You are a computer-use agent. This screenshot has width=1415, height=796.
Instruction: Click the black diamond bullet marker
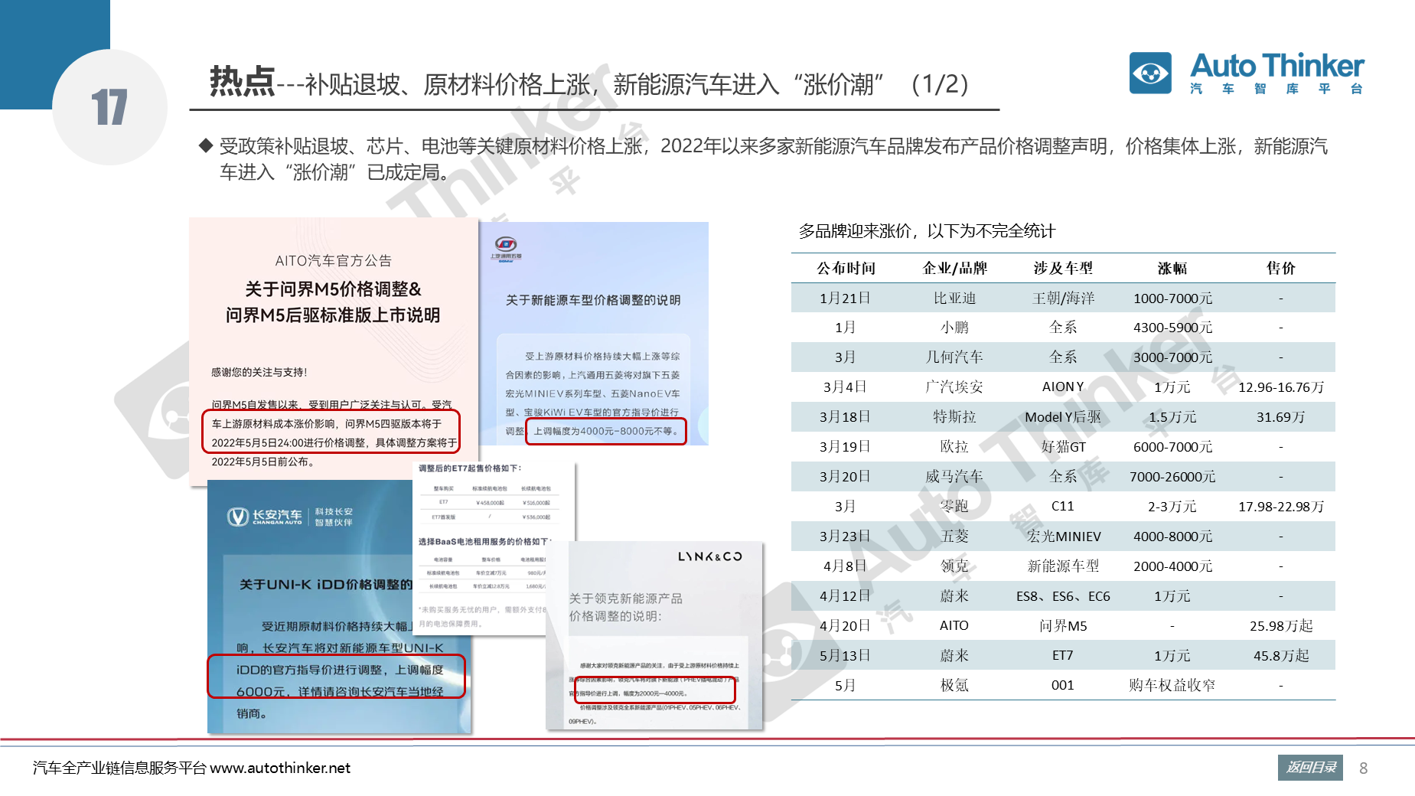tap(205, 145)
